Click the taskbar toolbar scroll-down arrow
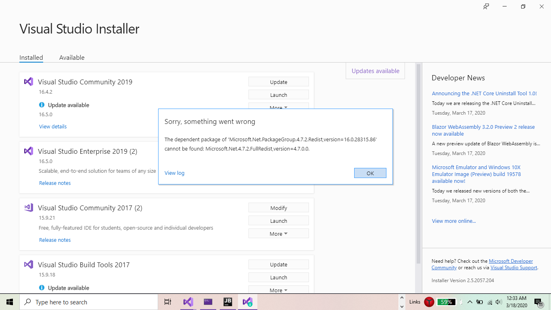This screenshot has height=310, width=551. (401, 306)
